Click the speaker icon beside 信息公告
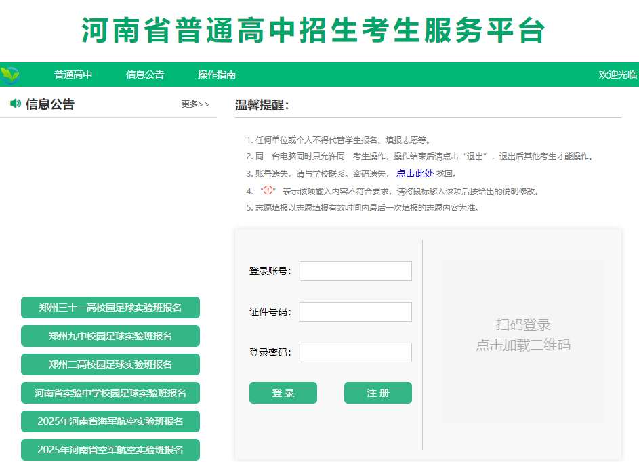The width and height of the screenshot is (639, 462). (x=16, y=104)
